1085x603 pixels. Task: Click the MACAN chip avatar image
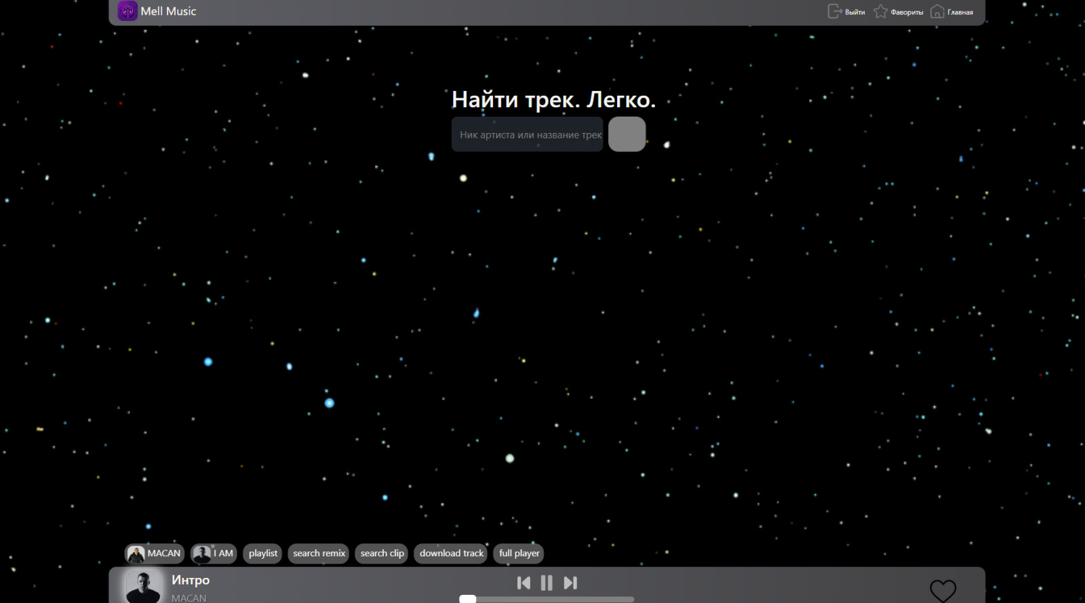point(136,554)
